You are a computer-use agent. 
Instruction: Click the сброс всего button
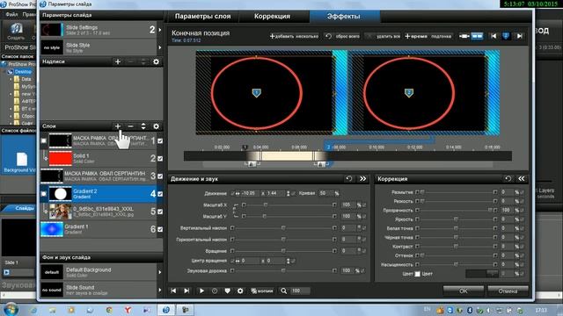click(x=342, y=36)
